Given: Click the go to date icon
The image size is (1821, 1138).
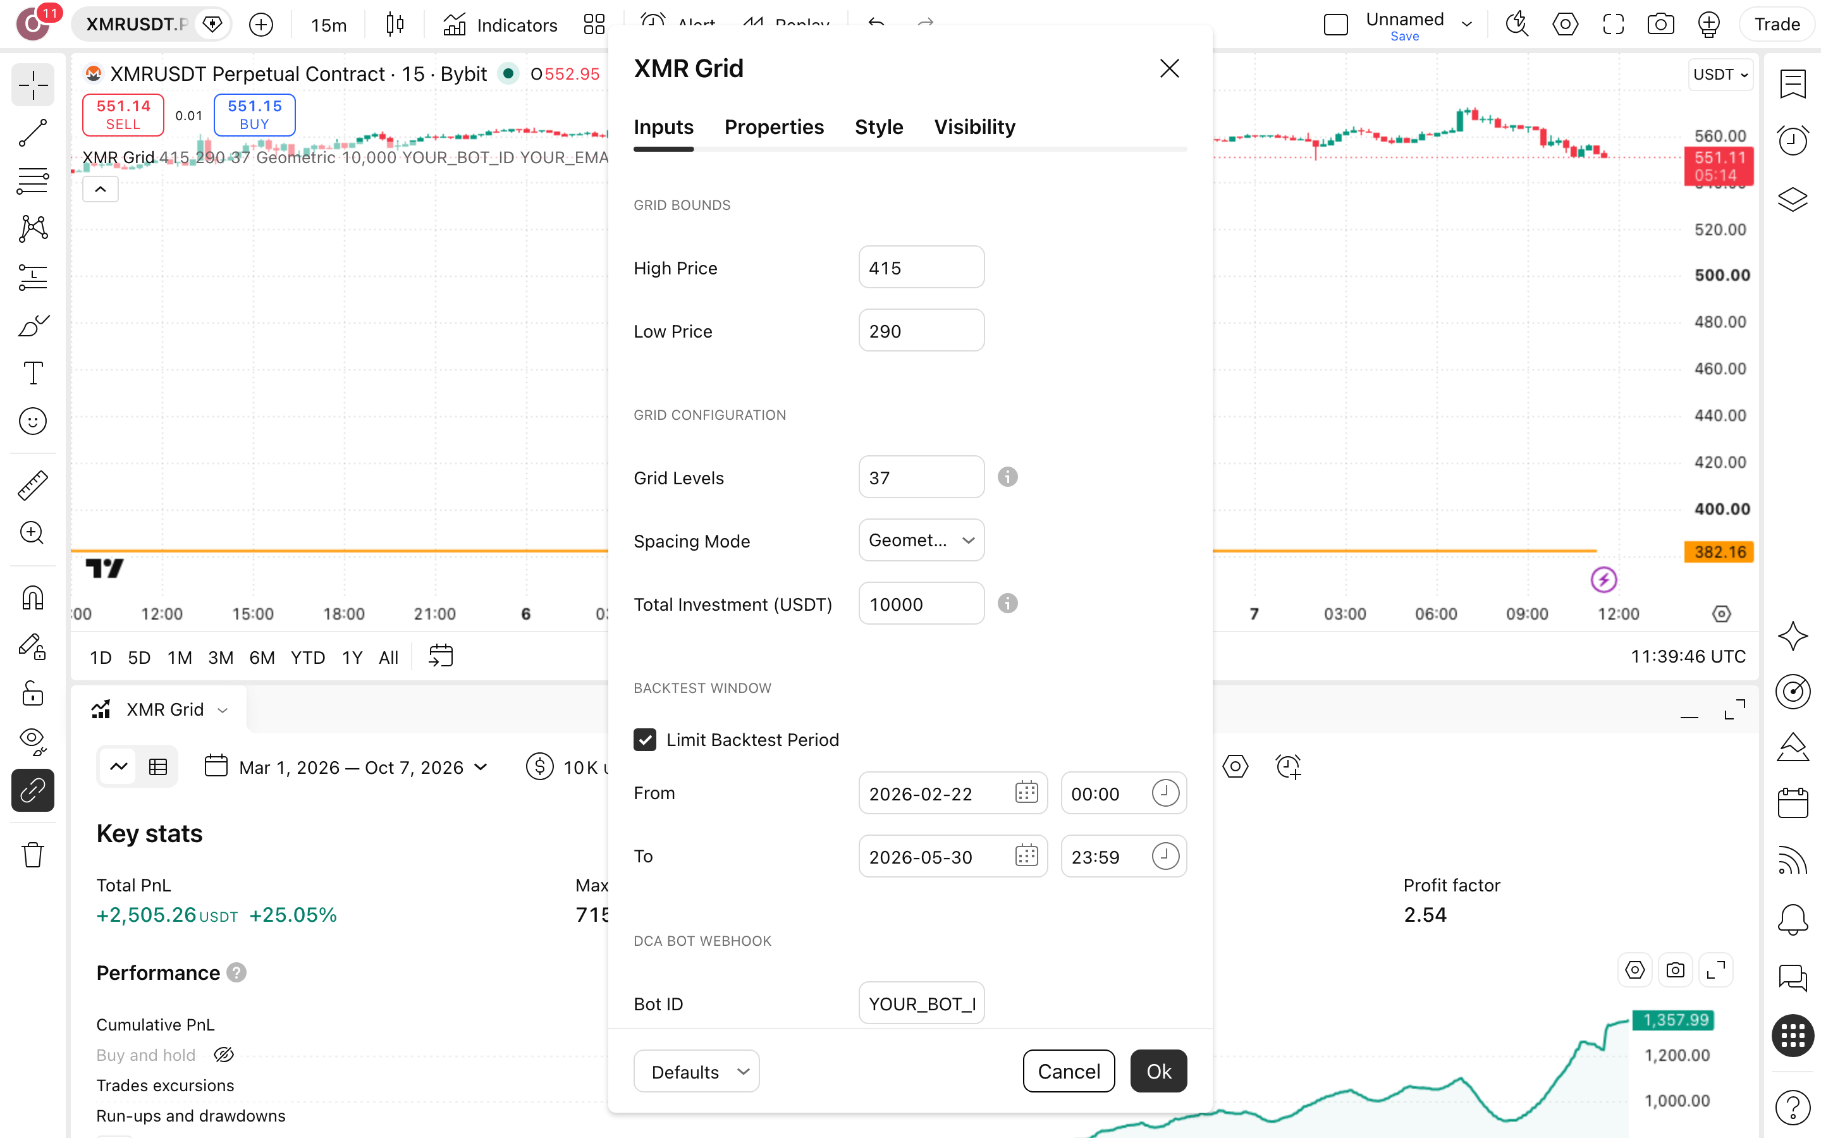Looking at the screenshot, I should 441,656.
